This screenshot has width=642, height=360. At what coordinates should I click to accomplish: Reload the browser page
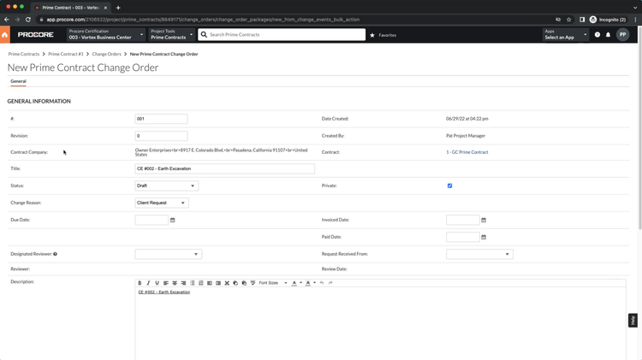(28, 19)
